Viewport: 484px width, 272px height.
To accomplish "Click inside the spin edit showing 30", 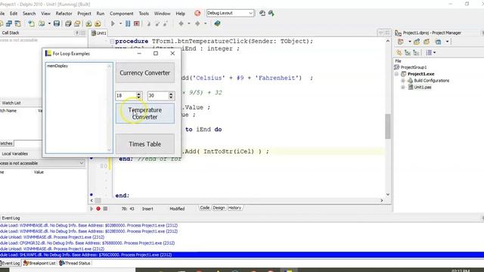I will (x=158, y=96).
